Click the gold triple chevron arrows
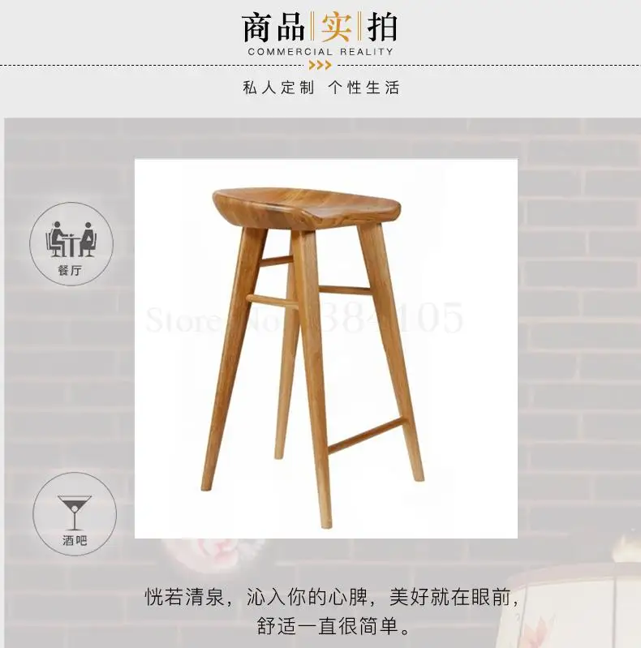641x648 pixels. [x=320, y=66]
